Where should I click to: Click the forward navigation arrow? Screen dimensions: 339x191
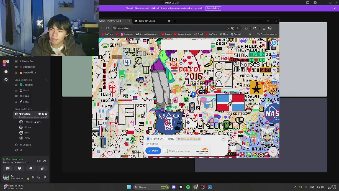tap(101, 28)
